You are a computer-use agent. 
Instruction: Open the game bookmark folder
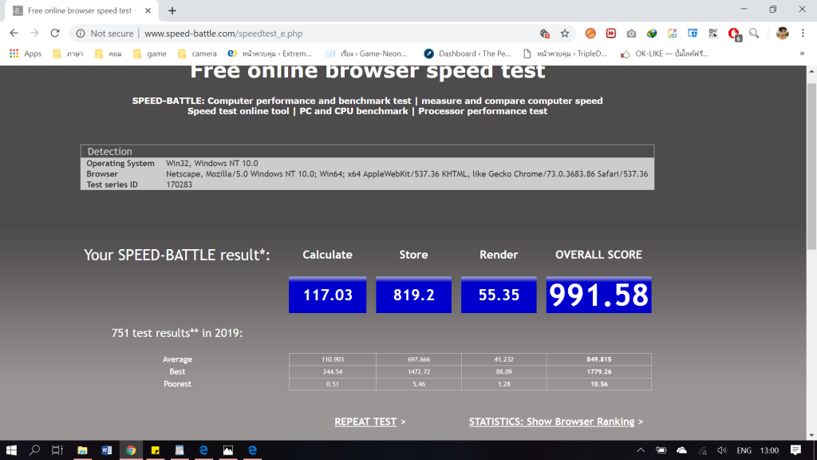click(149, 54)
